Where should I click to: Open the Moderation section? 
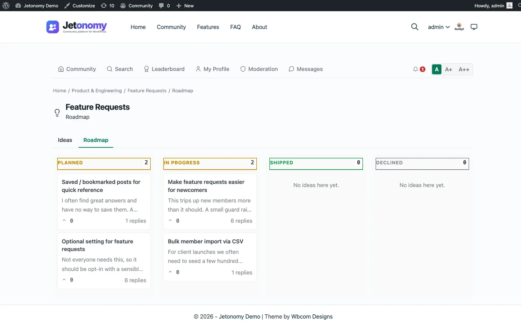coord(259,69)
